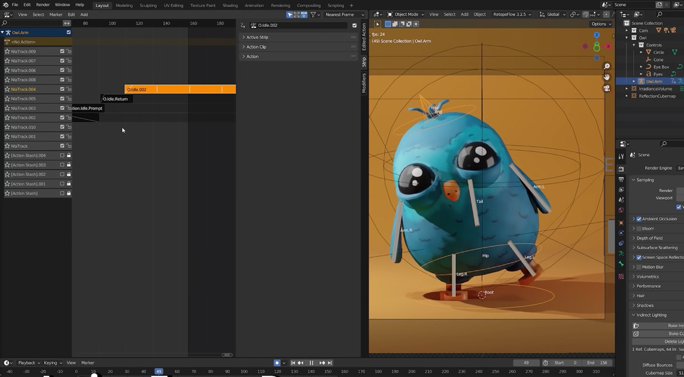This screenshot has width=684, height=377.
Task: Toggle camera view icon in viewport
Action: [606, 88]
